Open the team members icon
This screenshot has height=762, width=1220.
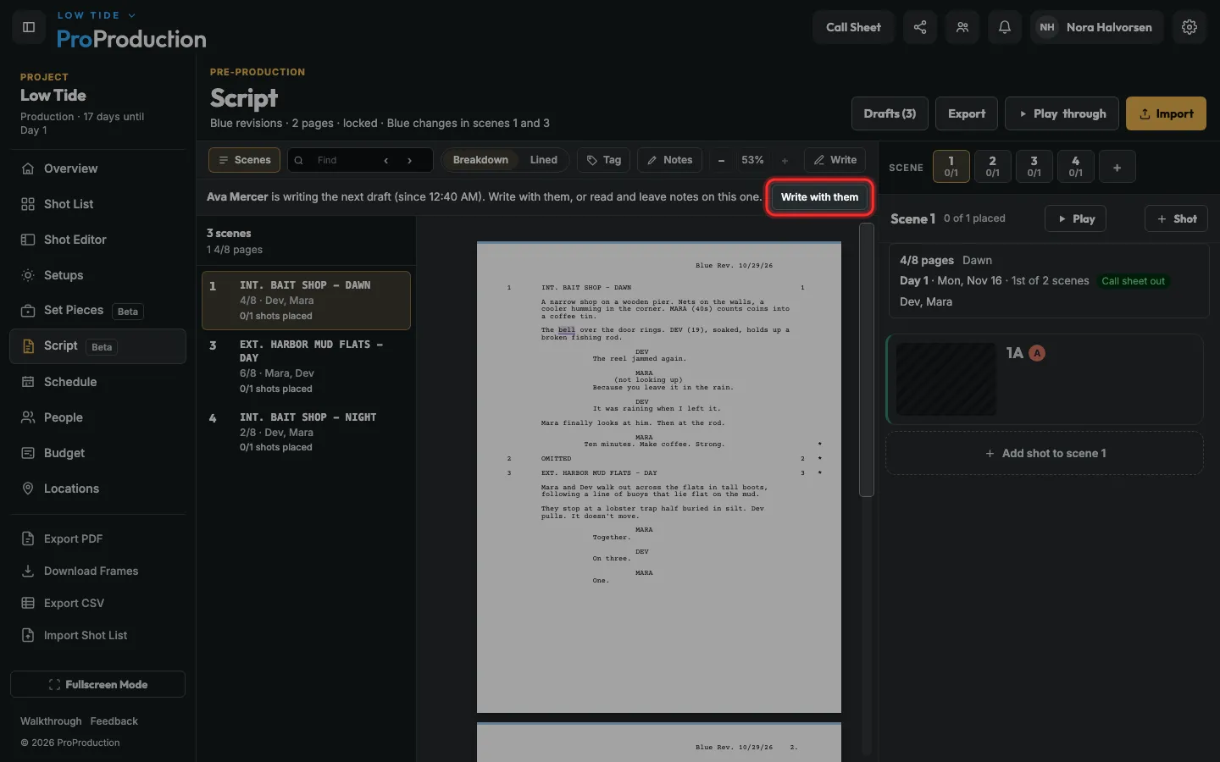(962, 27)
